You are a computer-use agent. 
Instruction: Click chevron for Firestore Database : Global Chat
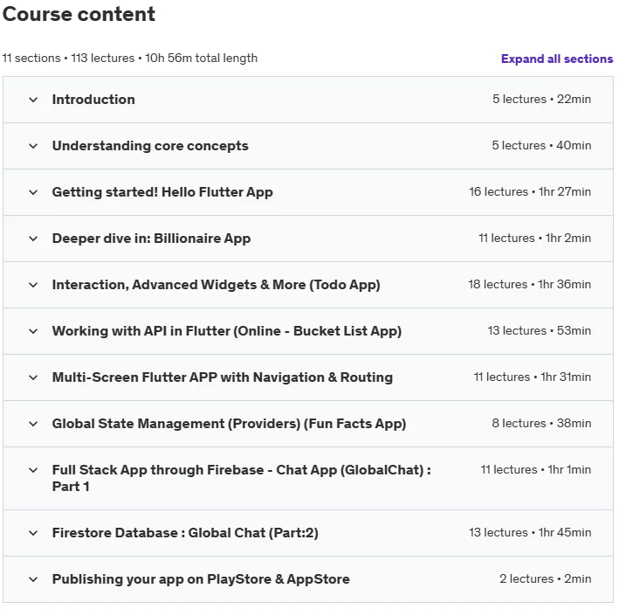pyautogui.click(x=33, y=533)
